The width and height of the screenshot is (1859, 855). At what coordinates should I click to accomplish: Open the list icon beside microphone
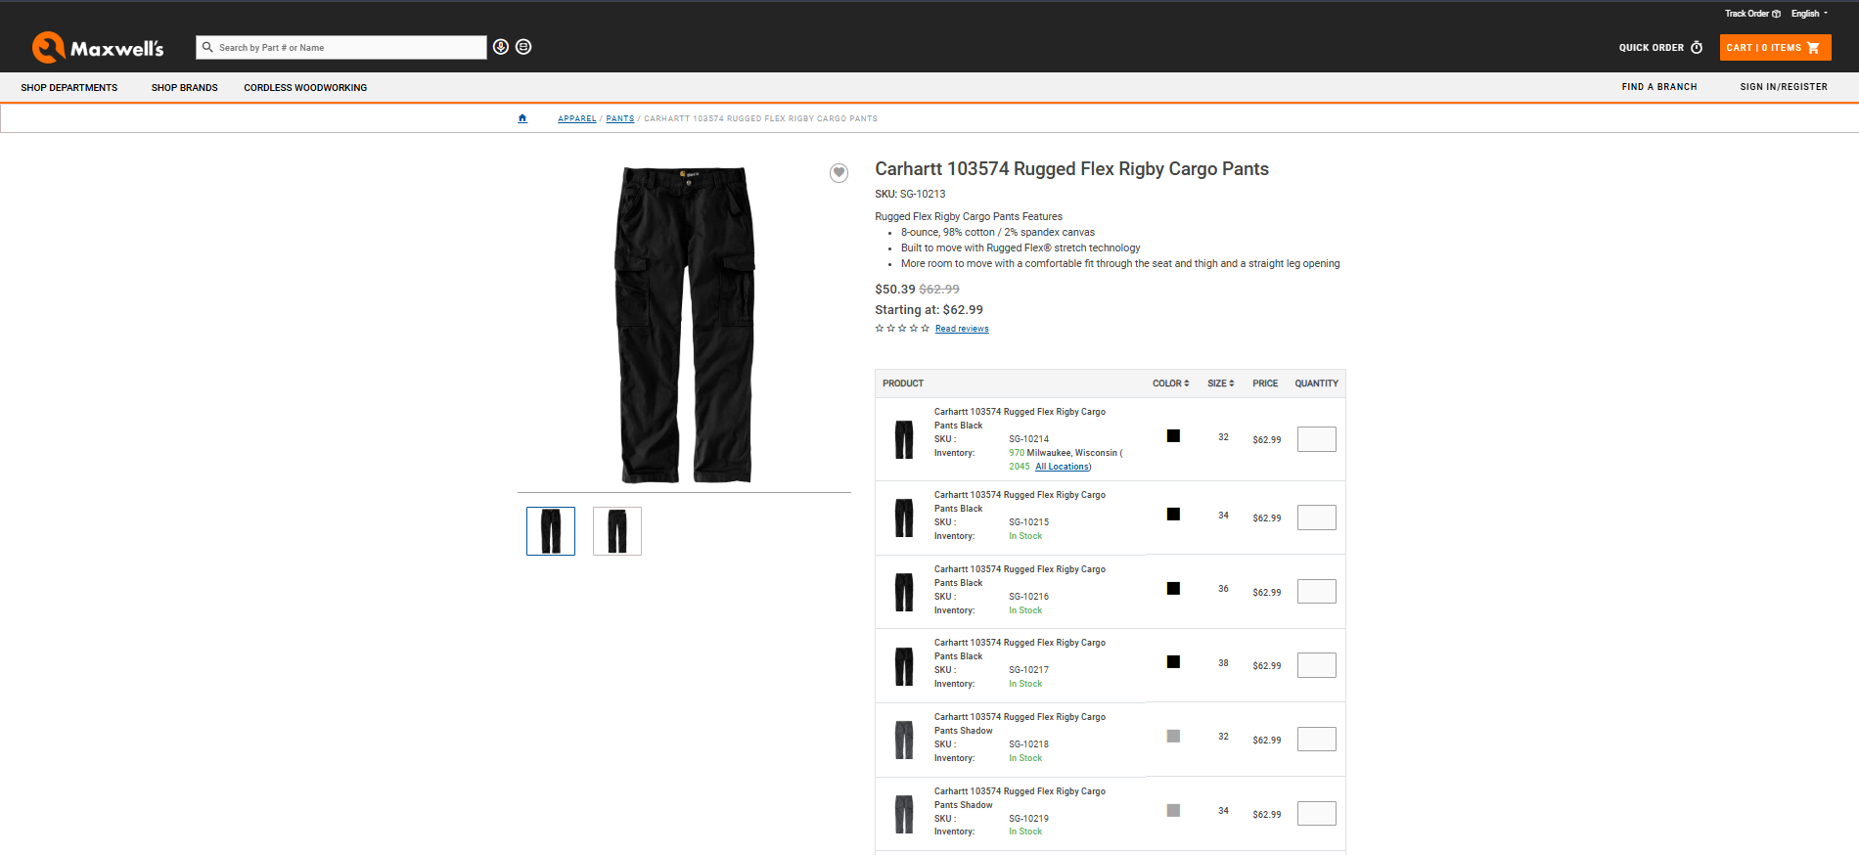[x=523, y=47]
